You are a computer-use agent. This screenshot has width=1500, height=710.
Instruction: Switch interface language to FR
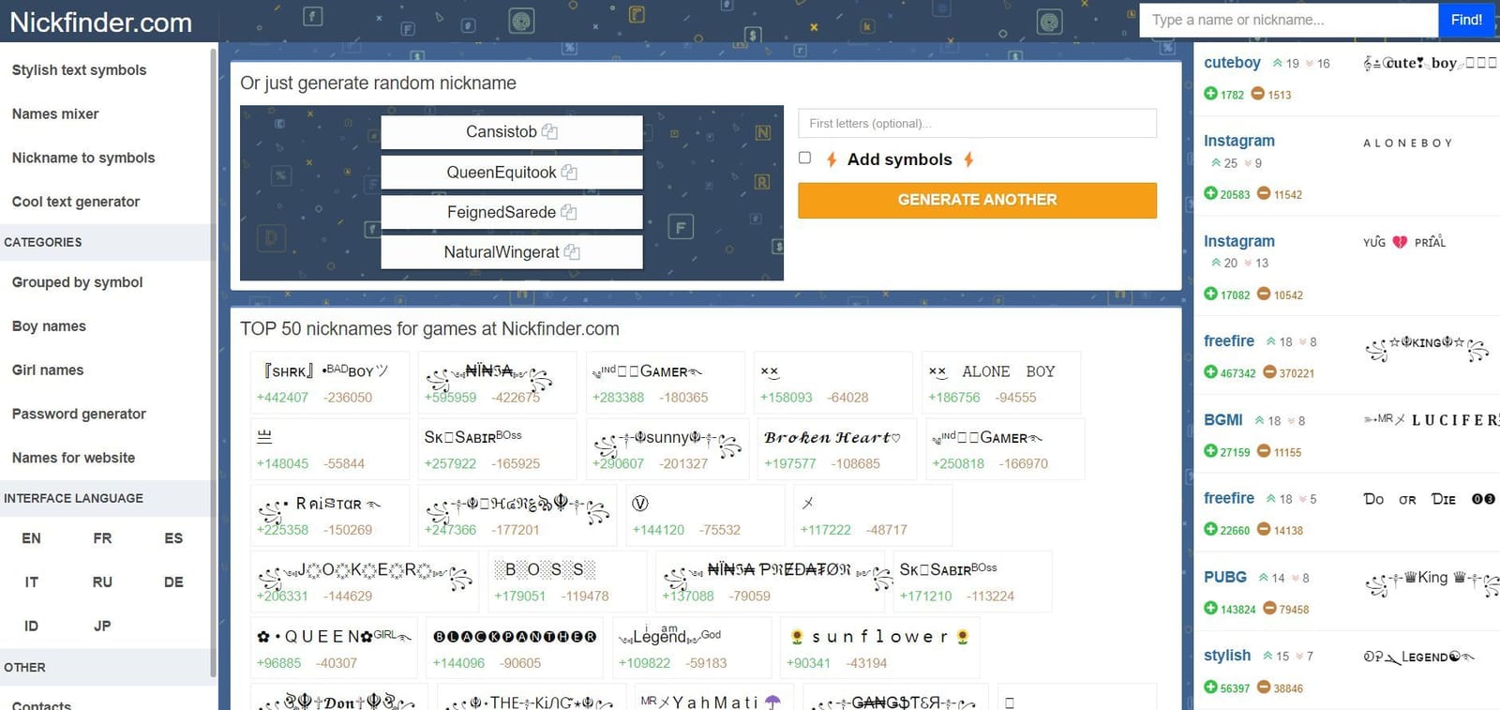point(102,538)
